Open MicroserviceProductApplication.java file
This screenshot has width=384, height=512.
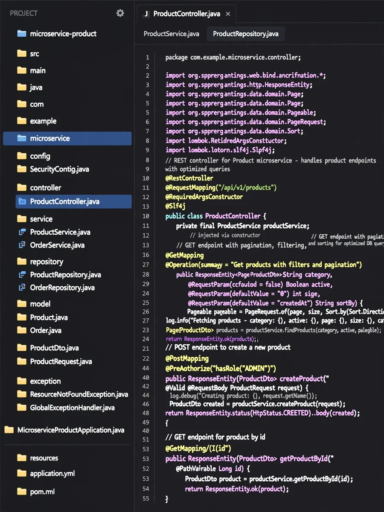71,430
